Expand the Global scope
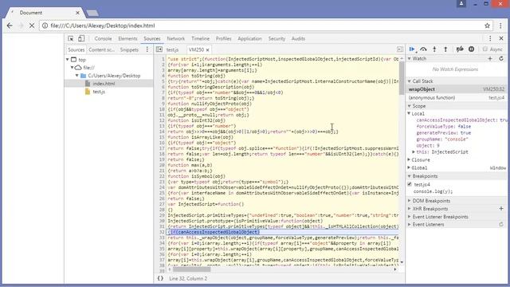 point(410,167)
